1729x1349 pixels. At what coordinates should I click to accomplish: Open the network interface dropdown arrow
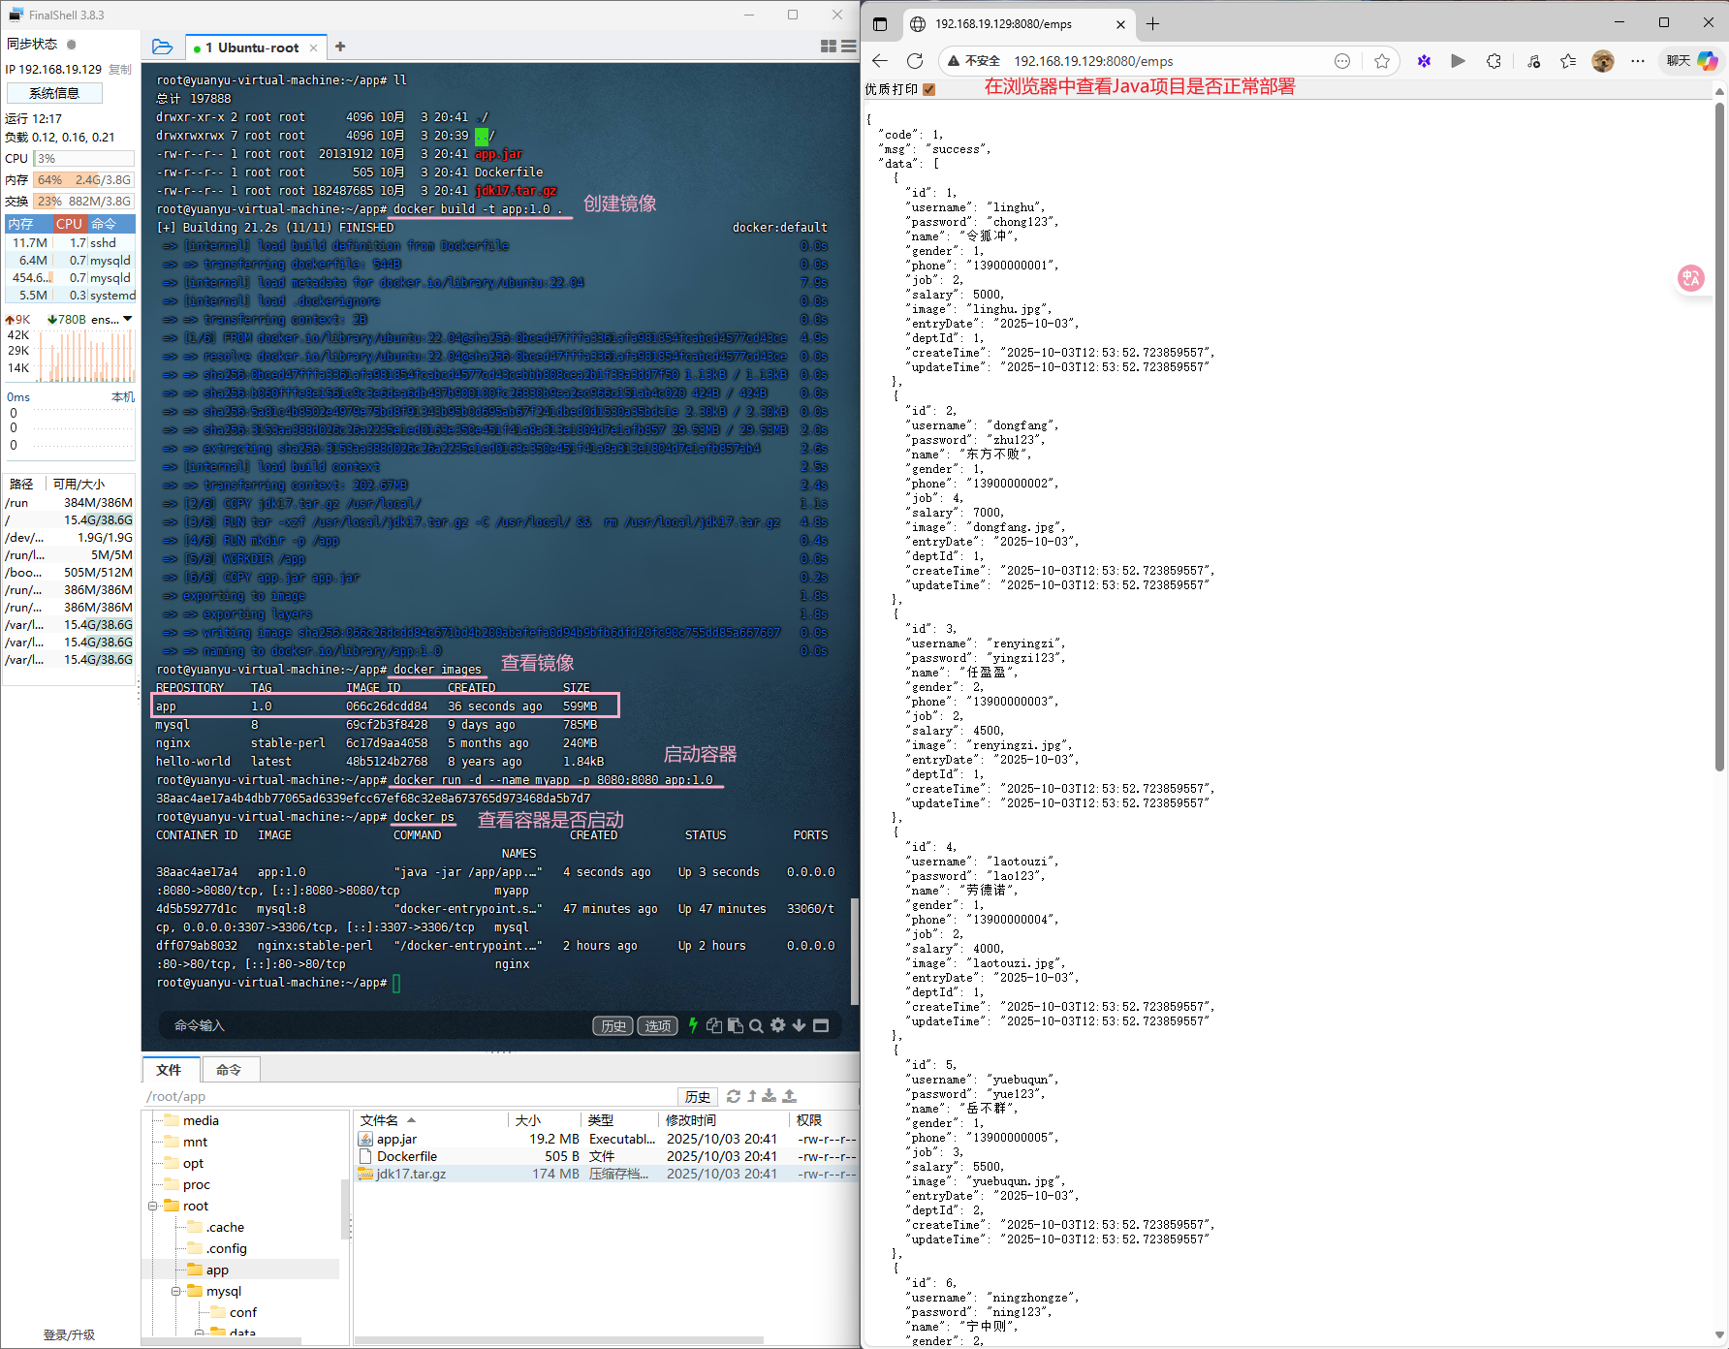coord(128,319)
